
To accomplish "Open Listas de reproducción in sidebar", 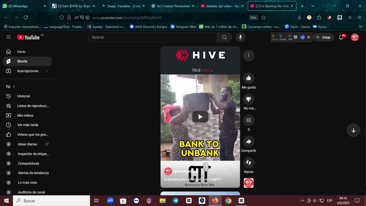I will pyautogui.click(x=27, y=106).
